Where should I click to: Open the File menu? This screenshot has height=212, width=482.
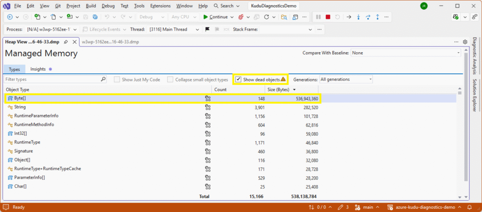[x=18, y=6]
